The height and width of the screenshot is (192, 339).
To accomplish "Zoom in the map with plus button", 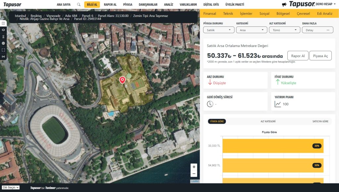I will click(x=194, y=167).
